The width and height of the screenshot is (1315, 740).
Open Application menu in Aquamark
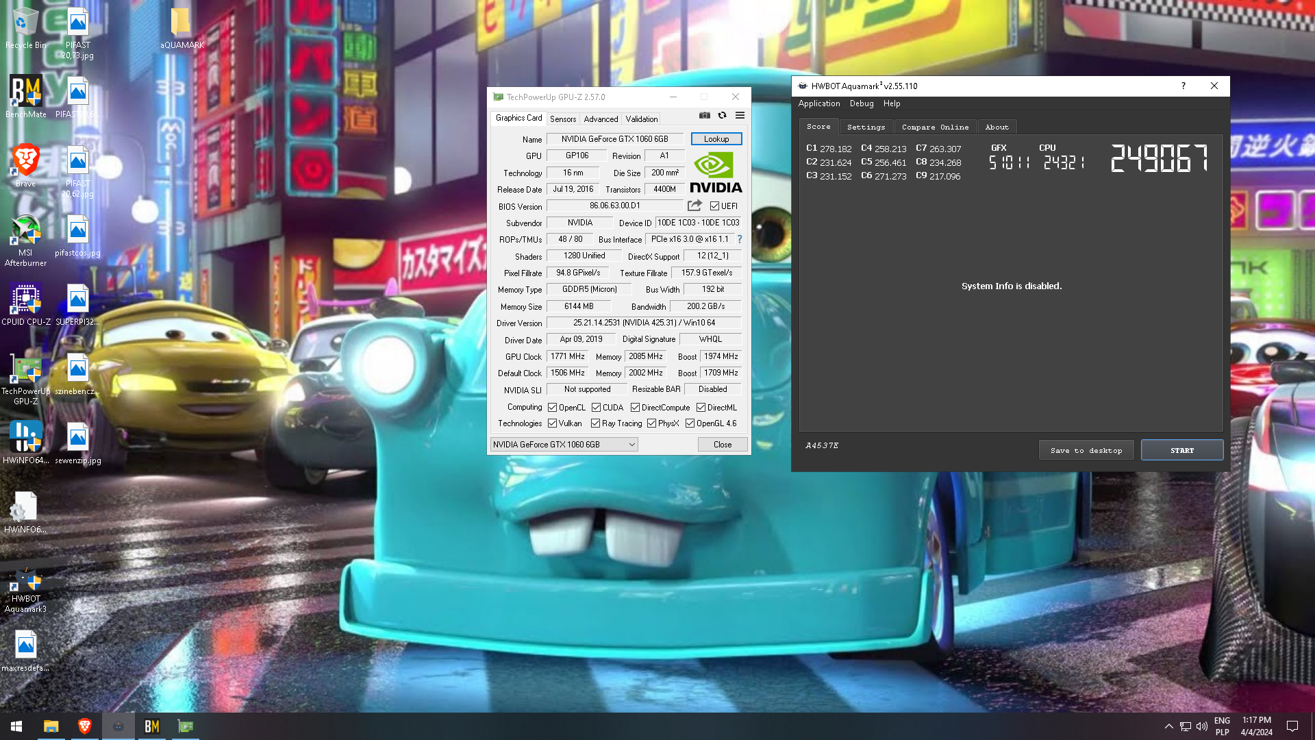point(819,103)
